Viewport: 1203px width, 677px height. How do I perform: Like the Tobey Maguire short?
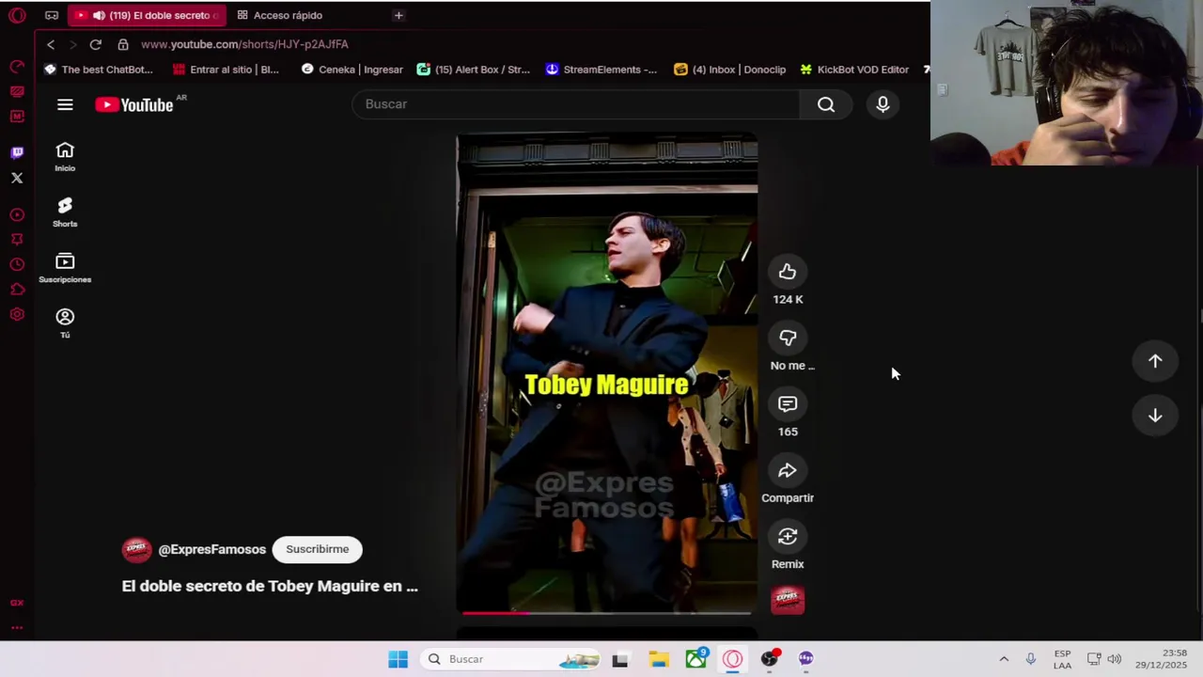[788, 272]
